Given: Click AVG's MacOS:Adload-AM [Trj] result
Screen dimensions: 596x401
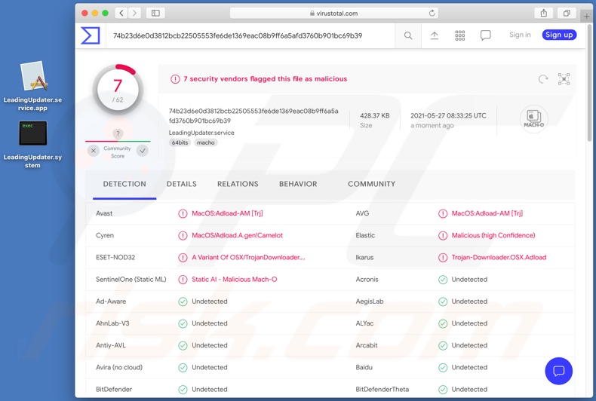Looking at the screenshot, I should (x=487, y=213).
